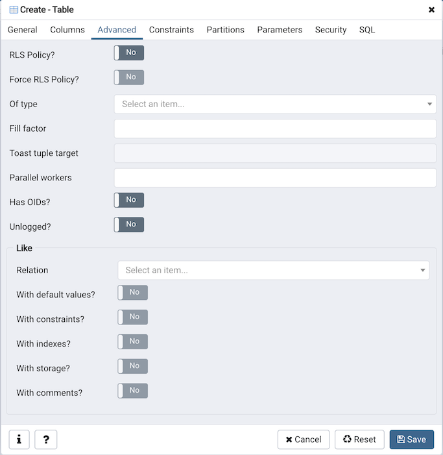443x455 pixels.
Task: Open the Parameters tab
Action: [x=280, y=30]
